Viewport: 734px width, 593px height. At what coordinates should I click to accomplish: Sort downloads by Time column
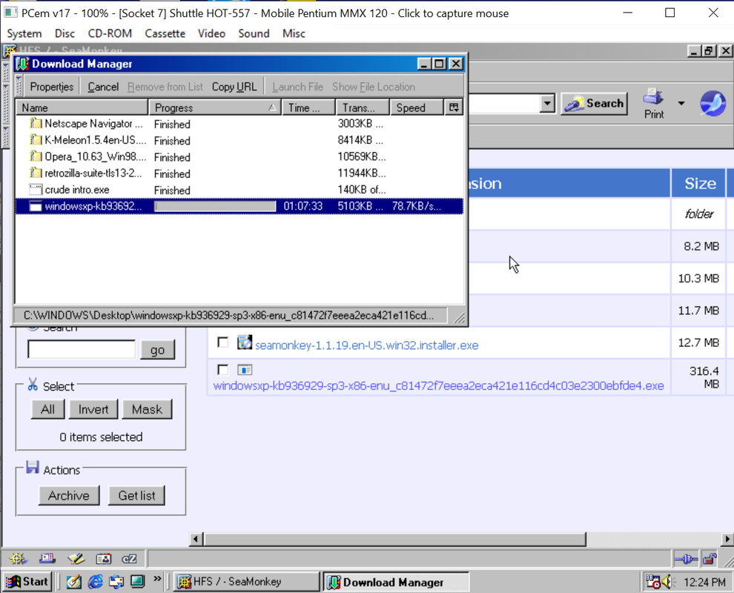pos(308,107)
